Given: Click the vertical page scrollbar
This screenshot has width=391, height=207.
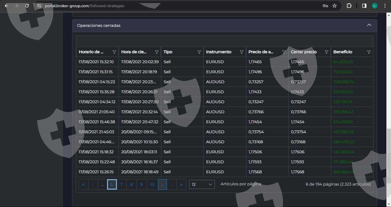Looking at the screenshot, I should pos(389,156).
